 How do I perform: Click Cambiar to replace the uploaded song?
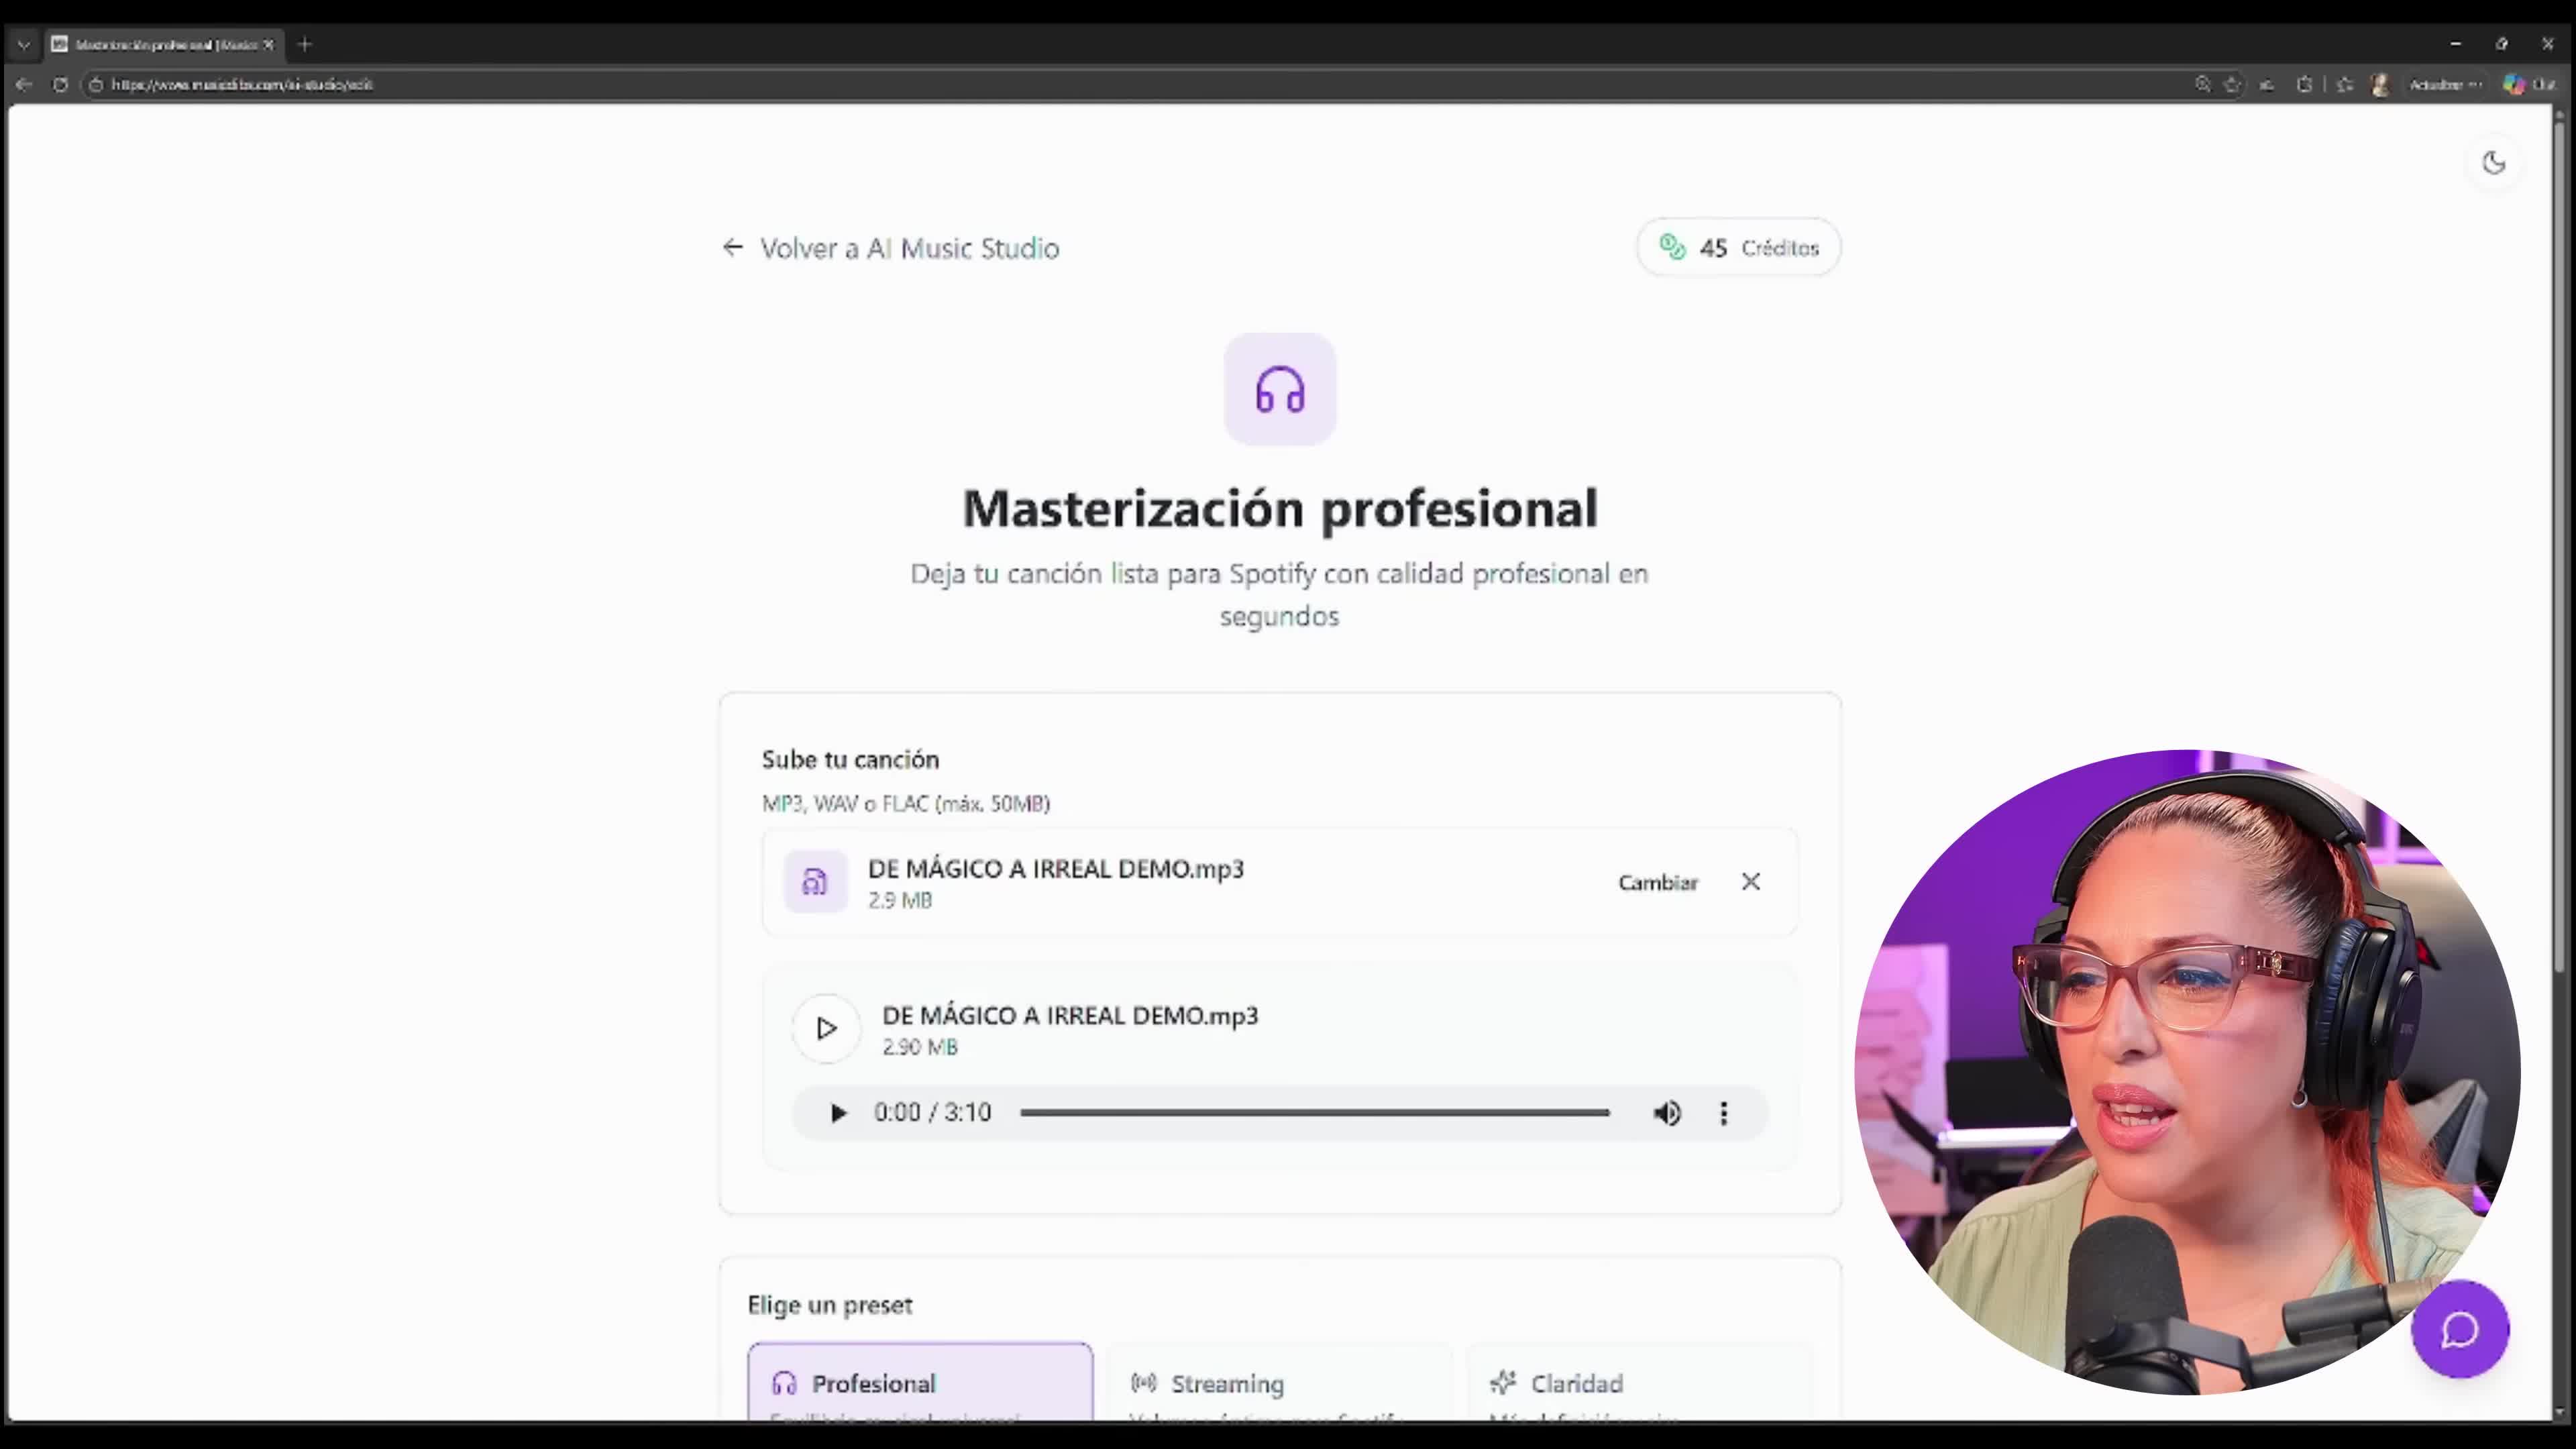1658,882
